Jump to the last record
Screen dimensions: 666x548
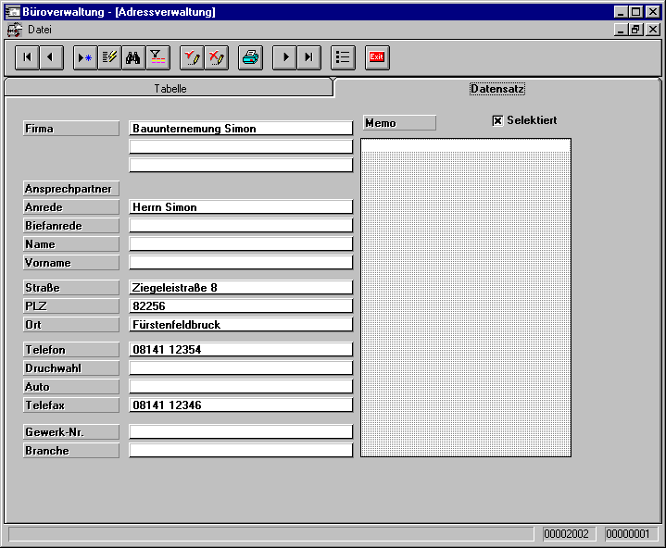click(x=308, y=57)
